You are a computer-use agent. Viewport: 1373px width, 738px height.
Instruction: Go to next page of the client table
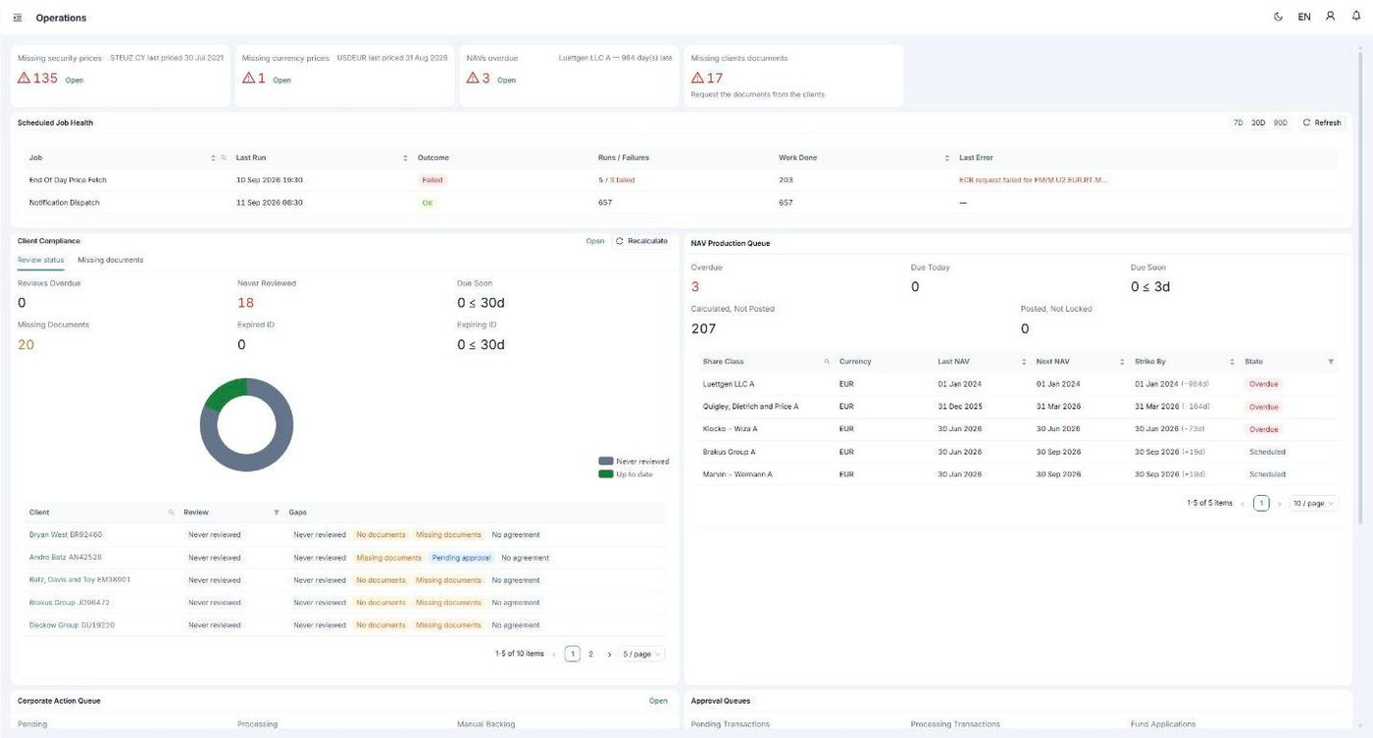(x=609, y=654)
